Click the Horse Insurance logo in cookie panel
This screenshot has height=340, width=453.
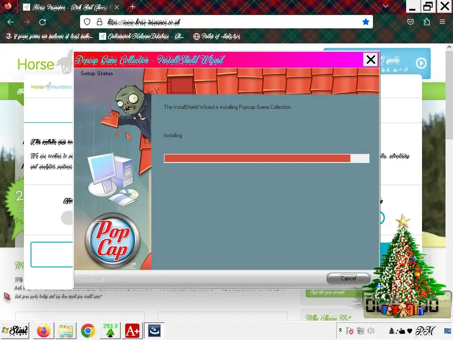[51, 86]
